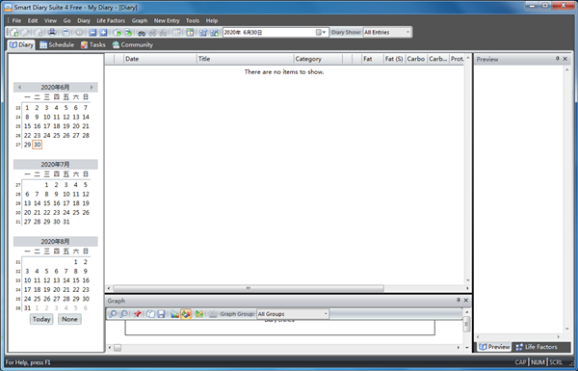The width and height of the screenshot is (578, 371).
Task: Open the Go menu
Action: (x=66, y=20)
